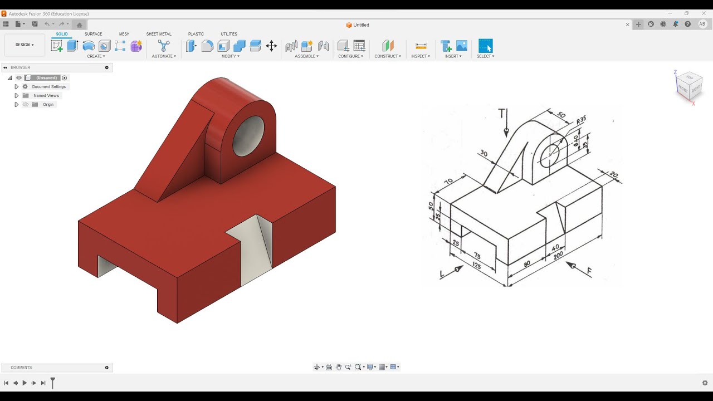Start the Create Sketch tool

[56, 46]
